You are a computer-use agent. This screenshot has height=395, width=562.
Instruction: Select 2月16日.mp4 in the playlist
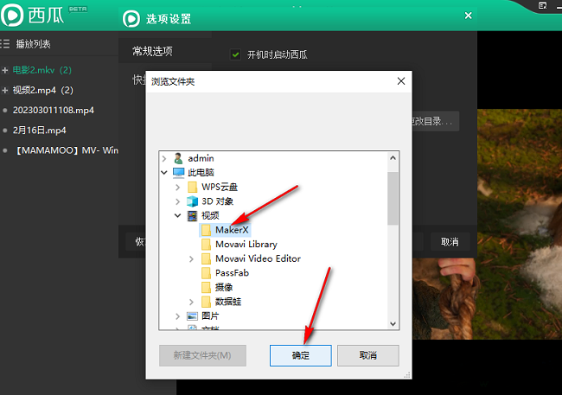click(x=40, y=131)
